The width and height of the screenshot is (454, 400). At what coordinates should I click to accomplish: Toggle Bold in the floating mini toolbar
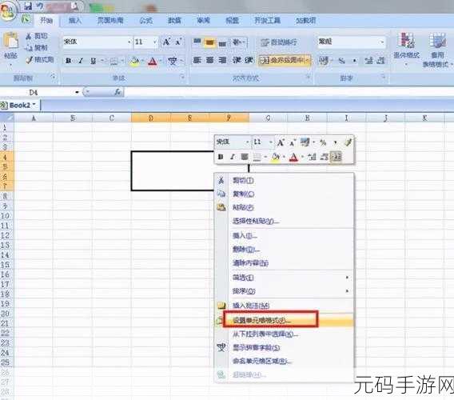point(221,157)
